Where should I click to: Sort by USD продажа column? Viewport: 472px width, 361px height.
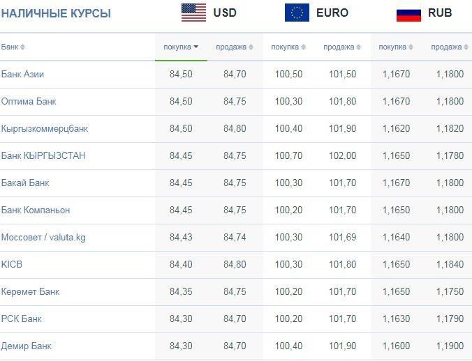pyautogui.click(x=234, y=47)
